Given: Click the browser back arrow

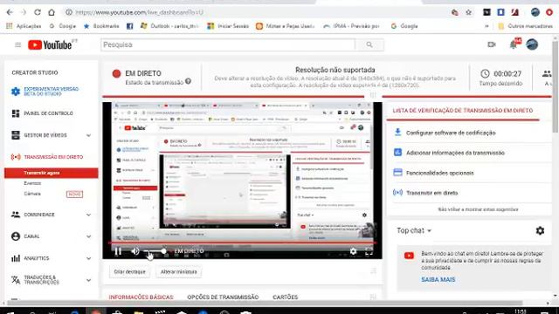Looking at the screenshot, I should (x=10, y=12).
